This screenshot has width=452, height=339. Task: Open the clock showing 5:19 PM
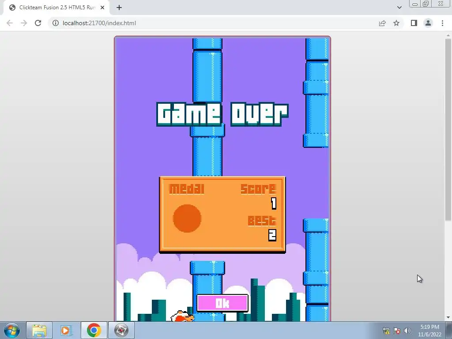[429, 331]
